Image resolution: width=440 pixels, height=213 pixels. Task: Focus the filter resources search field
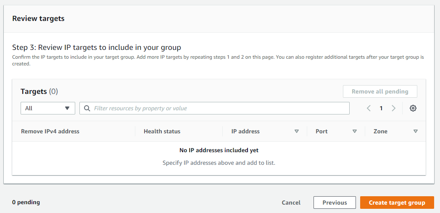(219, 108)
